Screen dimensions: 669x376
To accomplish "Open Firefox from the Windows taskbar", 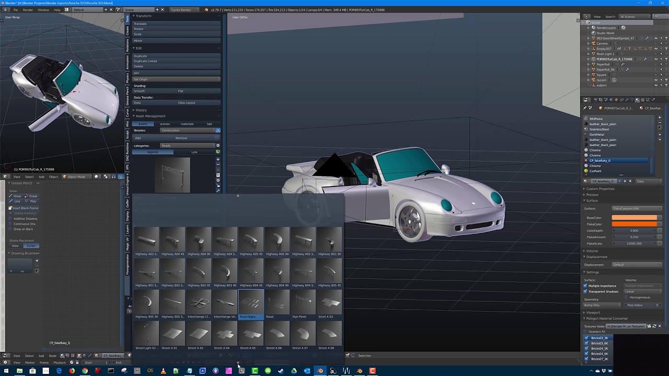I will [x=72, y=371].
